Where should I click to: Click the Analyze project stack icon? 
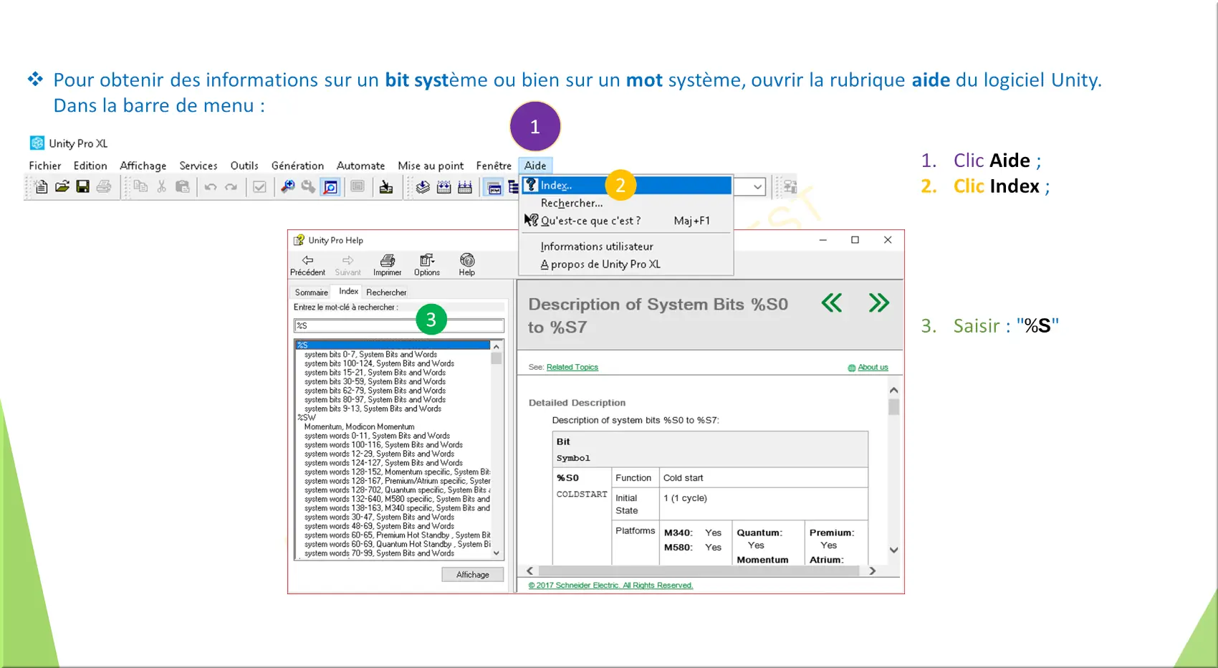[423, 187]
